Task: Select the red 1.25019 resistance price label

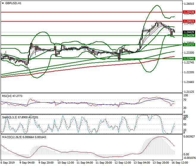Action: [x=189, y=21]
